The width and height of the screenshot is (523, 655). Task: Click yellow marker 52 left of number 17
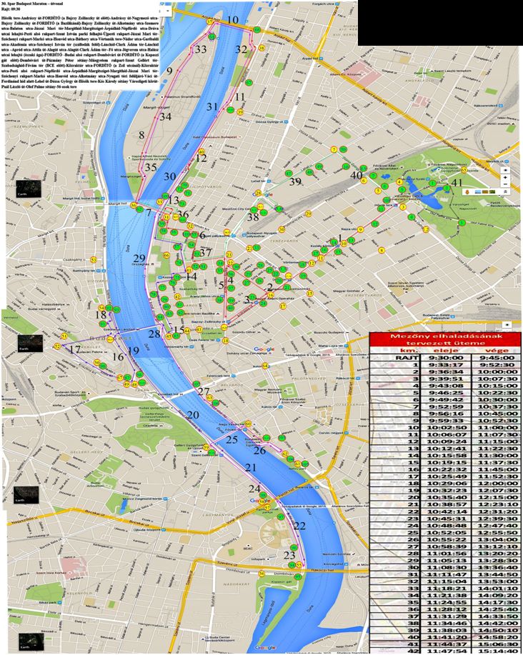click(57, 346)
